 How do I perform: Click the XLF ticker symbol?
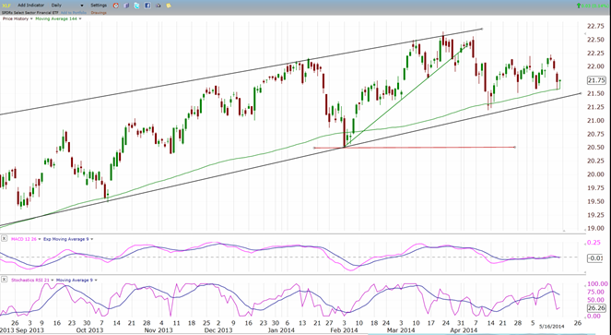pos(6,6)
